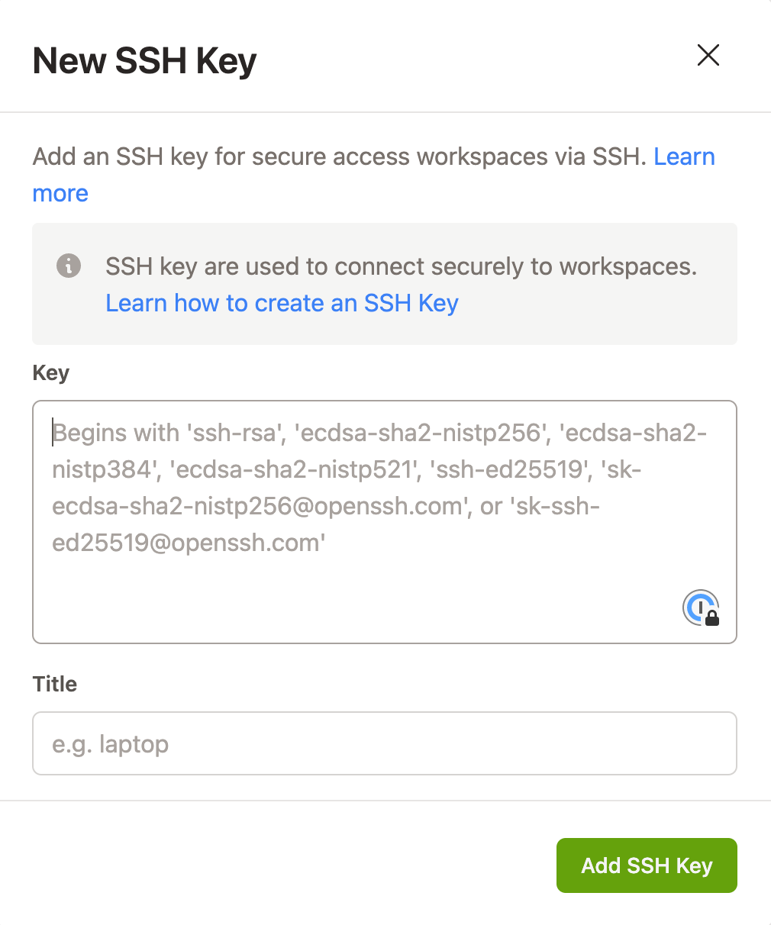Click the Key label above the text area
The image size is (771, 925).
click(50, 372)
